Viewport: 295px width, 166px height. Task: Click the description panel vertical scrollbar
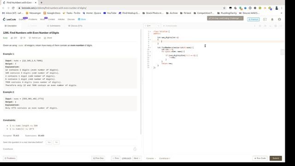[x=141, y=82]
